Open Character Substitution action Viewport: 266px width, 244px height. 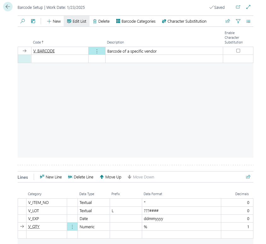pos(184,21)
